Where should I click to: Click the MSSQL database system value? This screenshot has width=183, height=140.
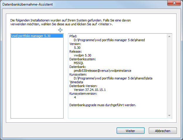pyautogui.click(x=79, y=63)
